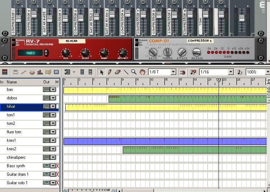Toggle Snap to Grid magnet button

click(182, 72)
